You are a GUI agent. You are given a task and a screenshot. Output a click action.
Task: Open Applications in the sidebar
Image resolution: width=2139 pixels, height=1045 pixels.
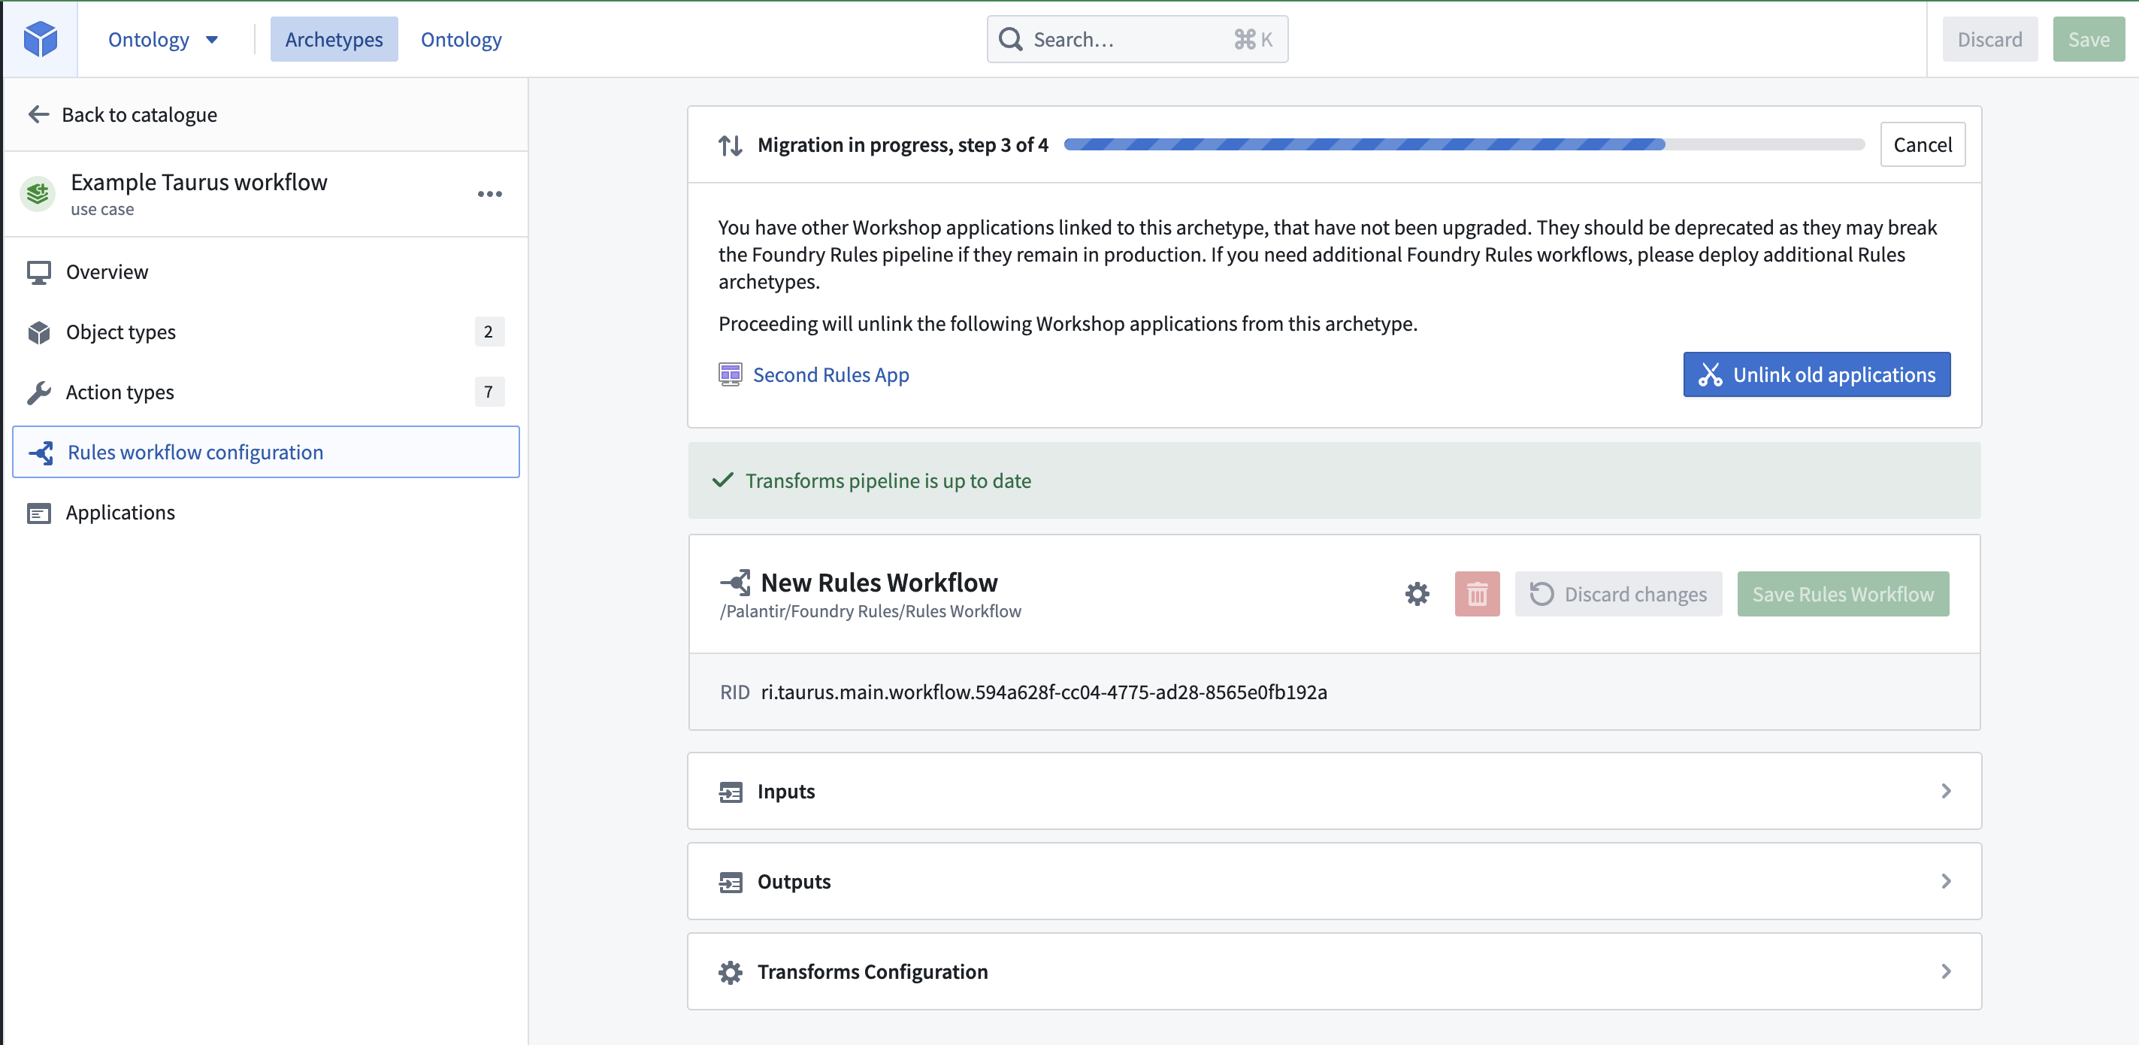[266, 512]
